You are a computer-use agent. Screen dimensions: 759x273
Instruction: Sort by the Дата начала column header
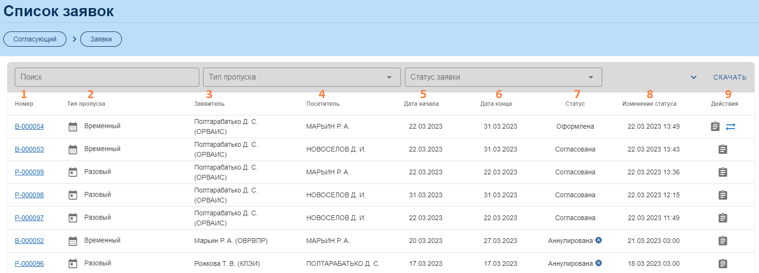[x=421, y=103]
